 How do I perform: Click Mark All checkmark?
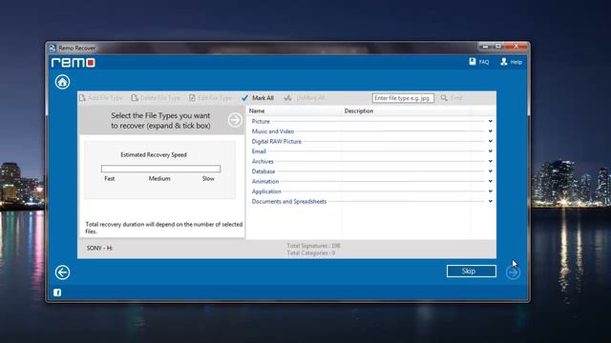[244, 98]
